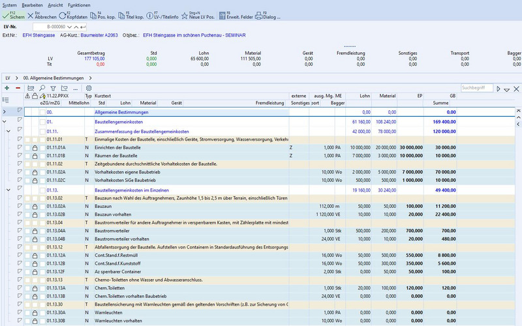Screen dimensions: 522x326
Task: Tick checkbox in row 00. Allgemeine Bestimmungen
Action: click(42, 112)
